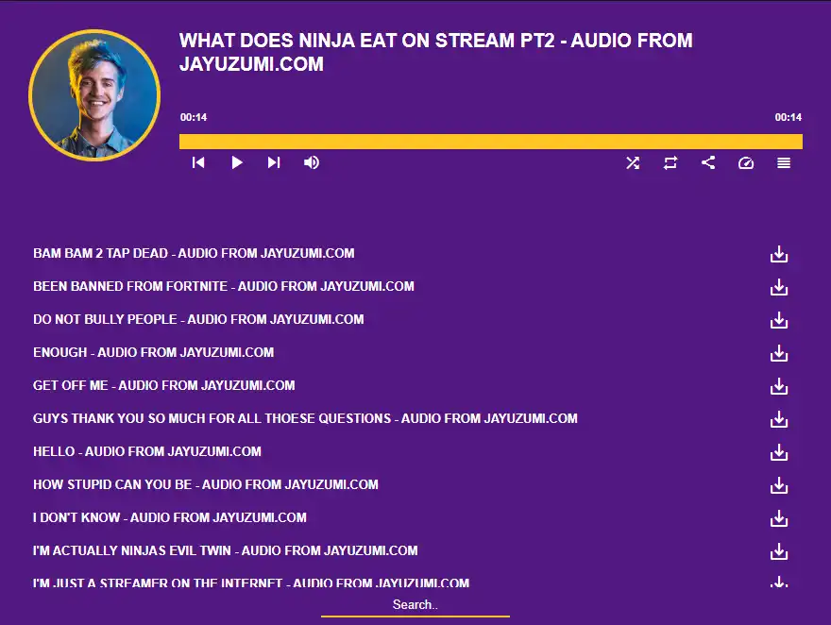Download the Get Off Me clip
This screenshot has height=625, width=831.
pyautogui.click(x=779, y=386)
